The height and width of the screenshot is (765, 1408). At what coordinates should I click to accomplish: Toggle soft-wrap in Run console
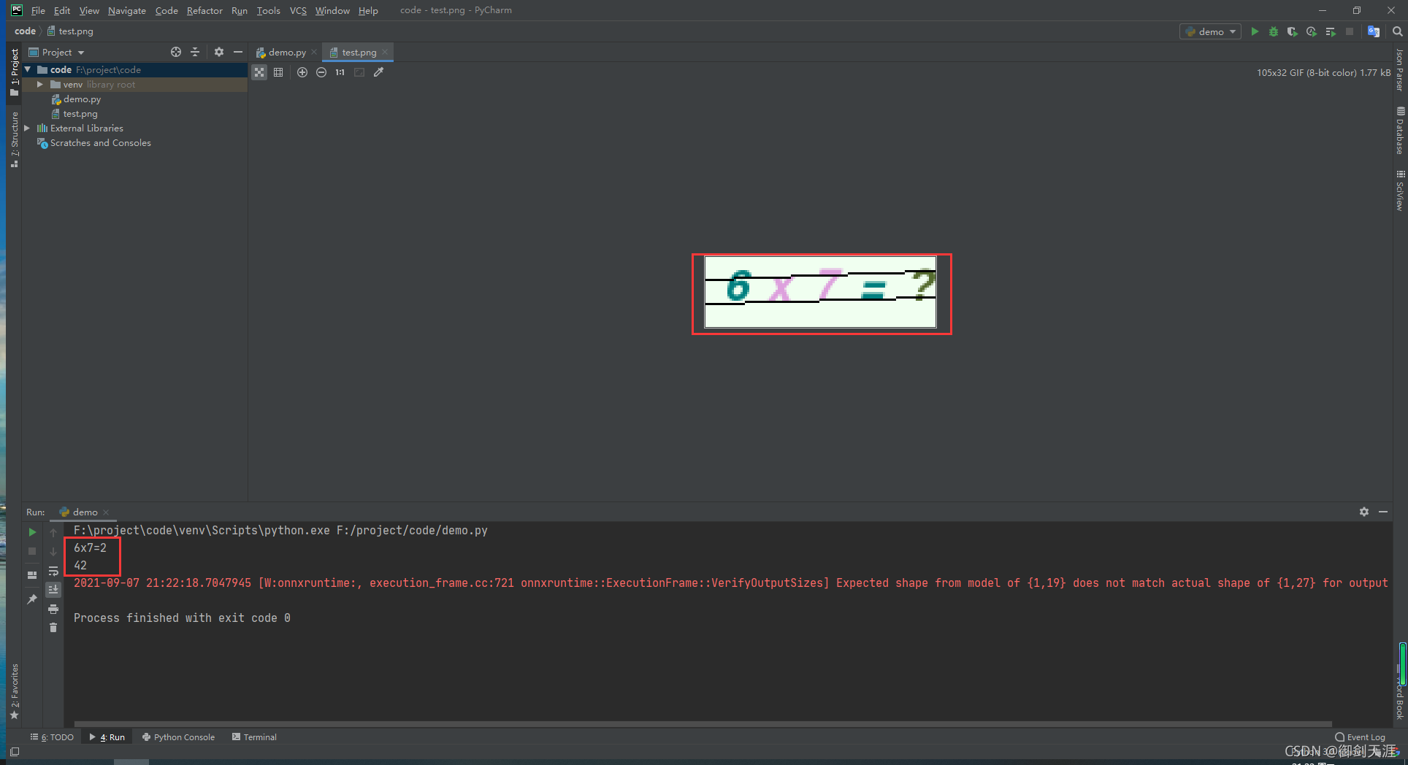tap(53, 571)
